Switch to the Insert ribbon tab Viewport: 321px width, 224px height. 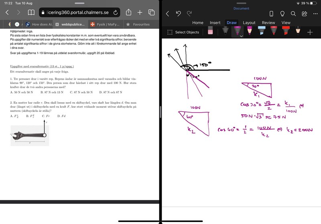pos(215,23)
